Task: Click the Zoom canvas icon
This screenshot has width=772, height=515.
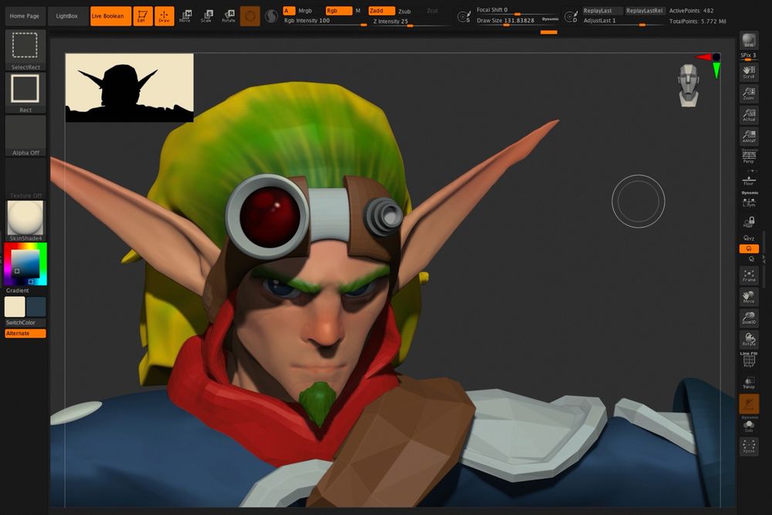Action: [x=749, y=94]
